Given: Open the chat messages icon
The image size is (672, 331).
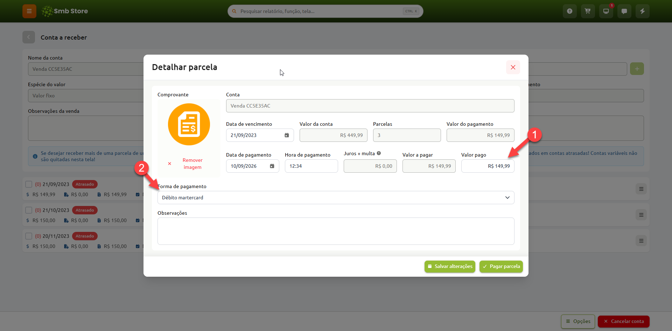Looking at the screenshot, I should 624,11.
